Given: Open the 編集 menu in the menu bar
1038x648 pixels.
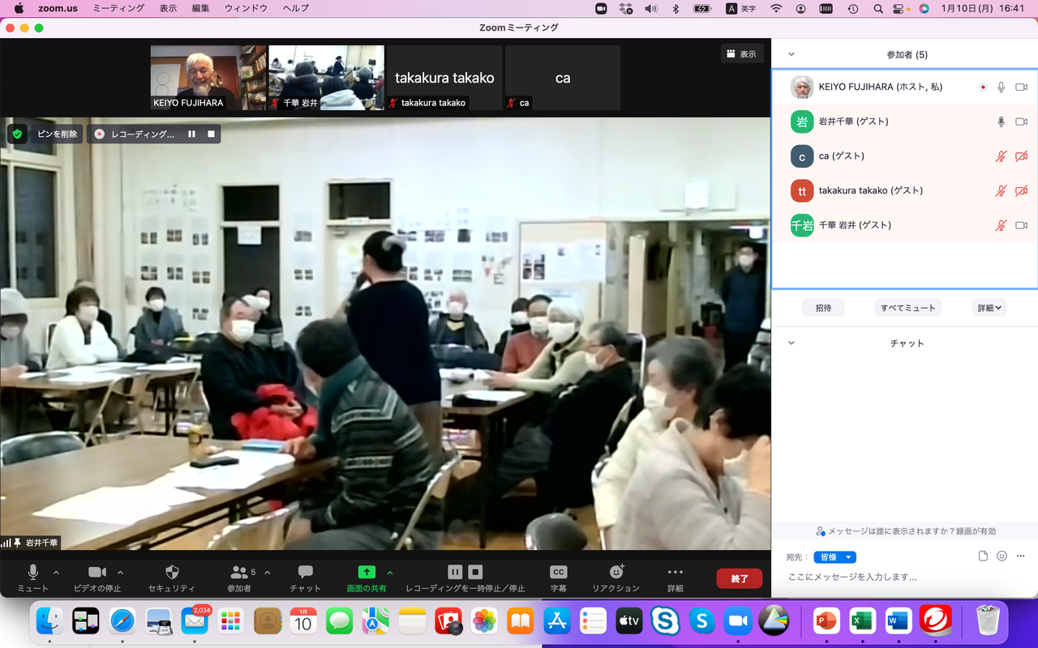Looking at the screenshot, I should tap(200, 8).
